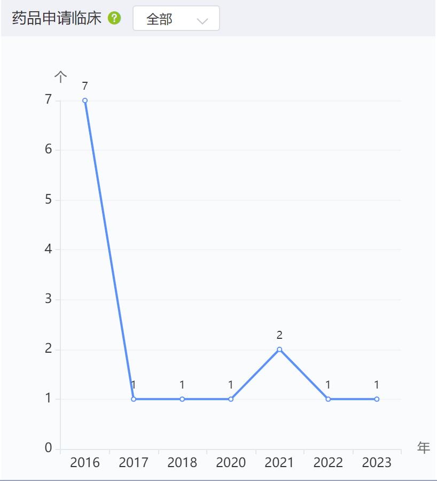Select the 2018 data point on the line

click(182, 399)
